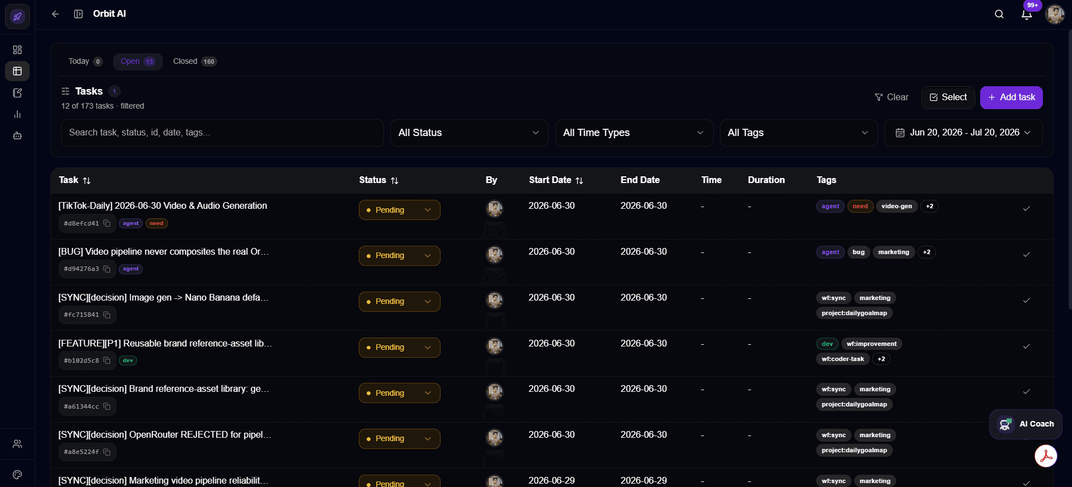
Task: Check off the FEATURE P1 brand reference task
Action: [x=1026, y=346]
